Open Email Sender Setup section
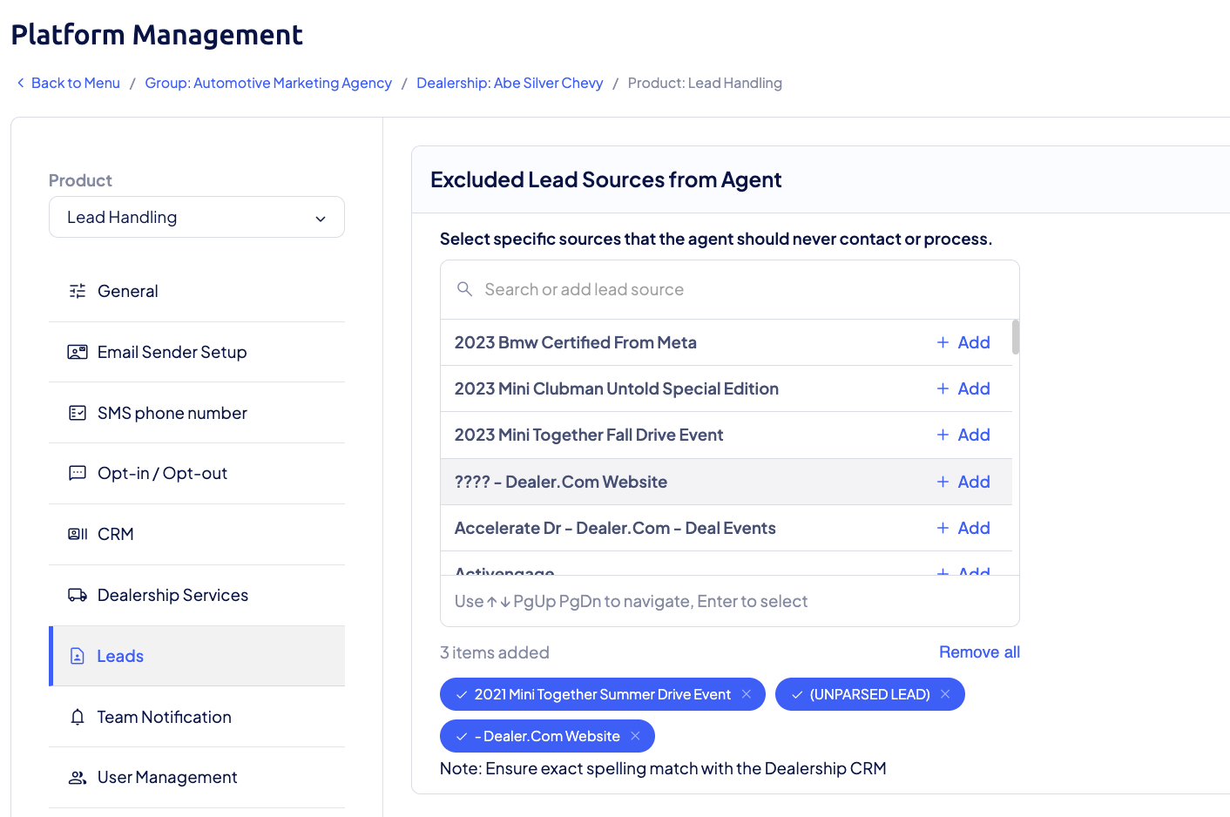1230x817 pixels. click(197, 352)
